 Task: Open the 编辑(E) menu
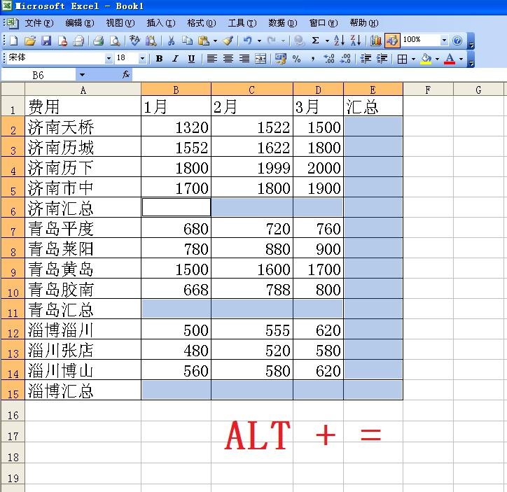tap(80, 23)
